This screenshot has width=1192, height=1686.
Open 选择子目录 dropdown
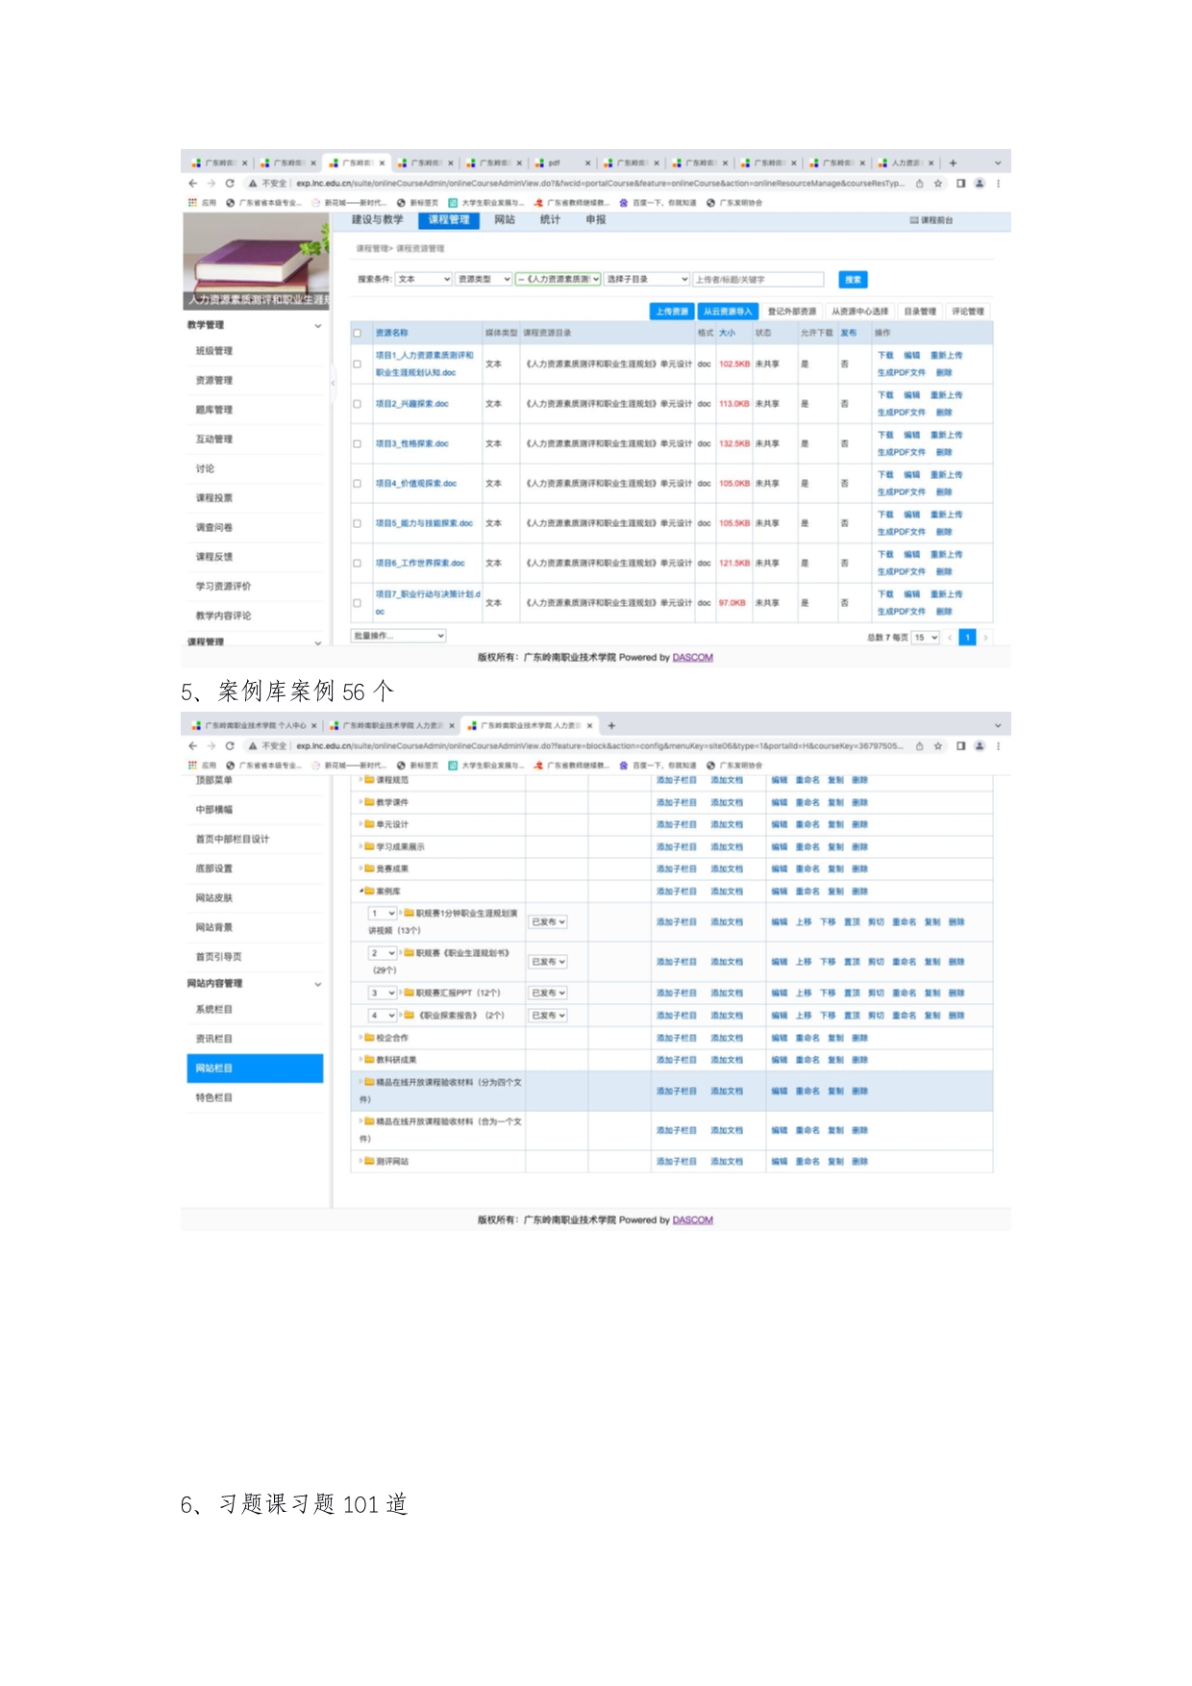point(647,279)
